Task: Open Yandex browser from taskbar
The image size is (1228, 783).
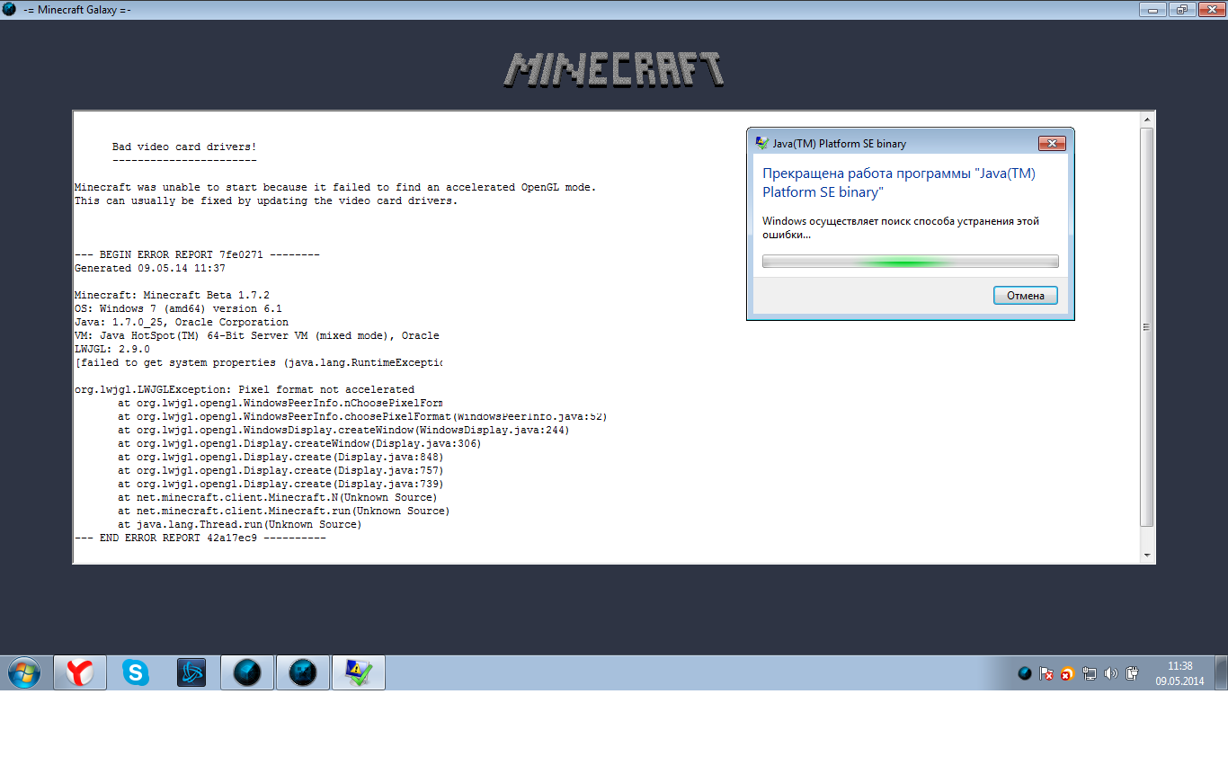Action: tap(80, 672)
